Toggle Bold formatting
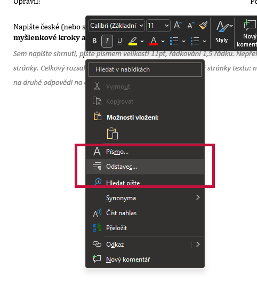Screen dimensions: 257x291 click(x=94, y=41)
